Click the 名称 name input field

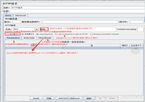tap(78, 8)
